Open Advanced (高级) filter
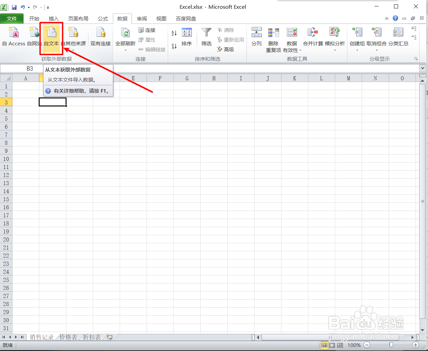This screenshot has width=428, height=351. pyautogui.click(x=226, y=49)
